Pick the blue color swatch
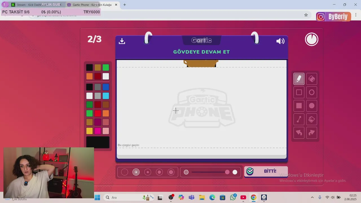This screenshot has height=203, width=361. point(106,87)
